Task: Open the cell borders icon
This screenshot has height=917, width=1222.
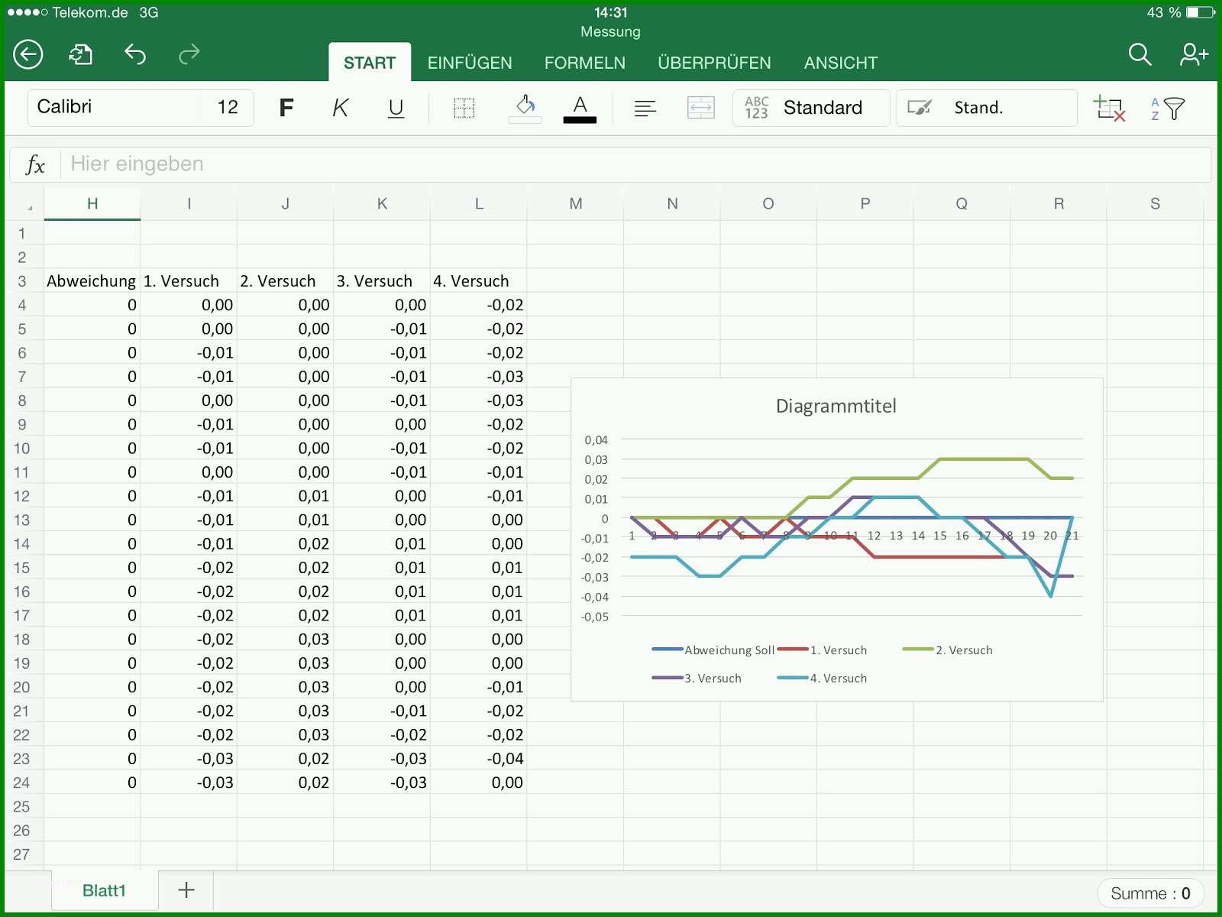Action: point(464,108)
